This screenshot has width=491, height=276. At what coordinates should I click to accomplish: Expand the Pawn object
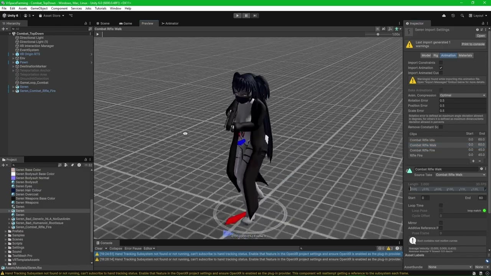tap(13, 62)
